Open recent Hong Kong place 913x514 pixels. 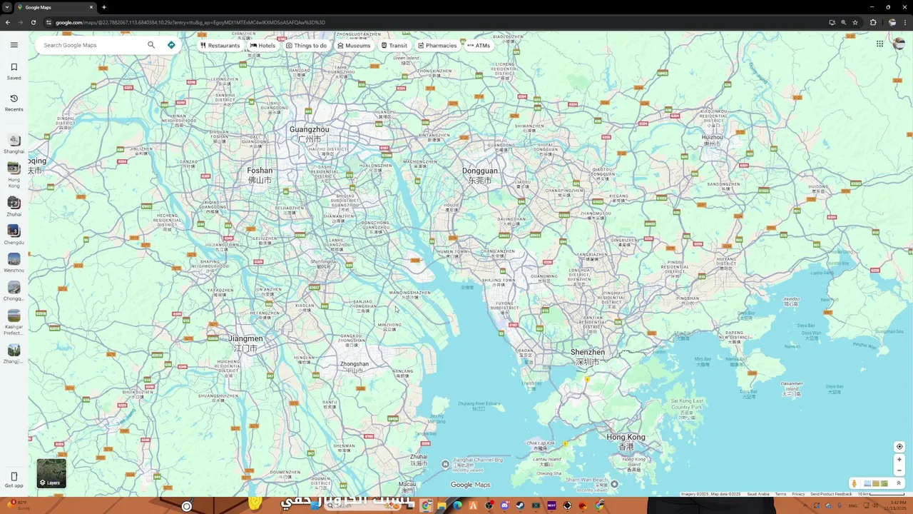point(14,173)
